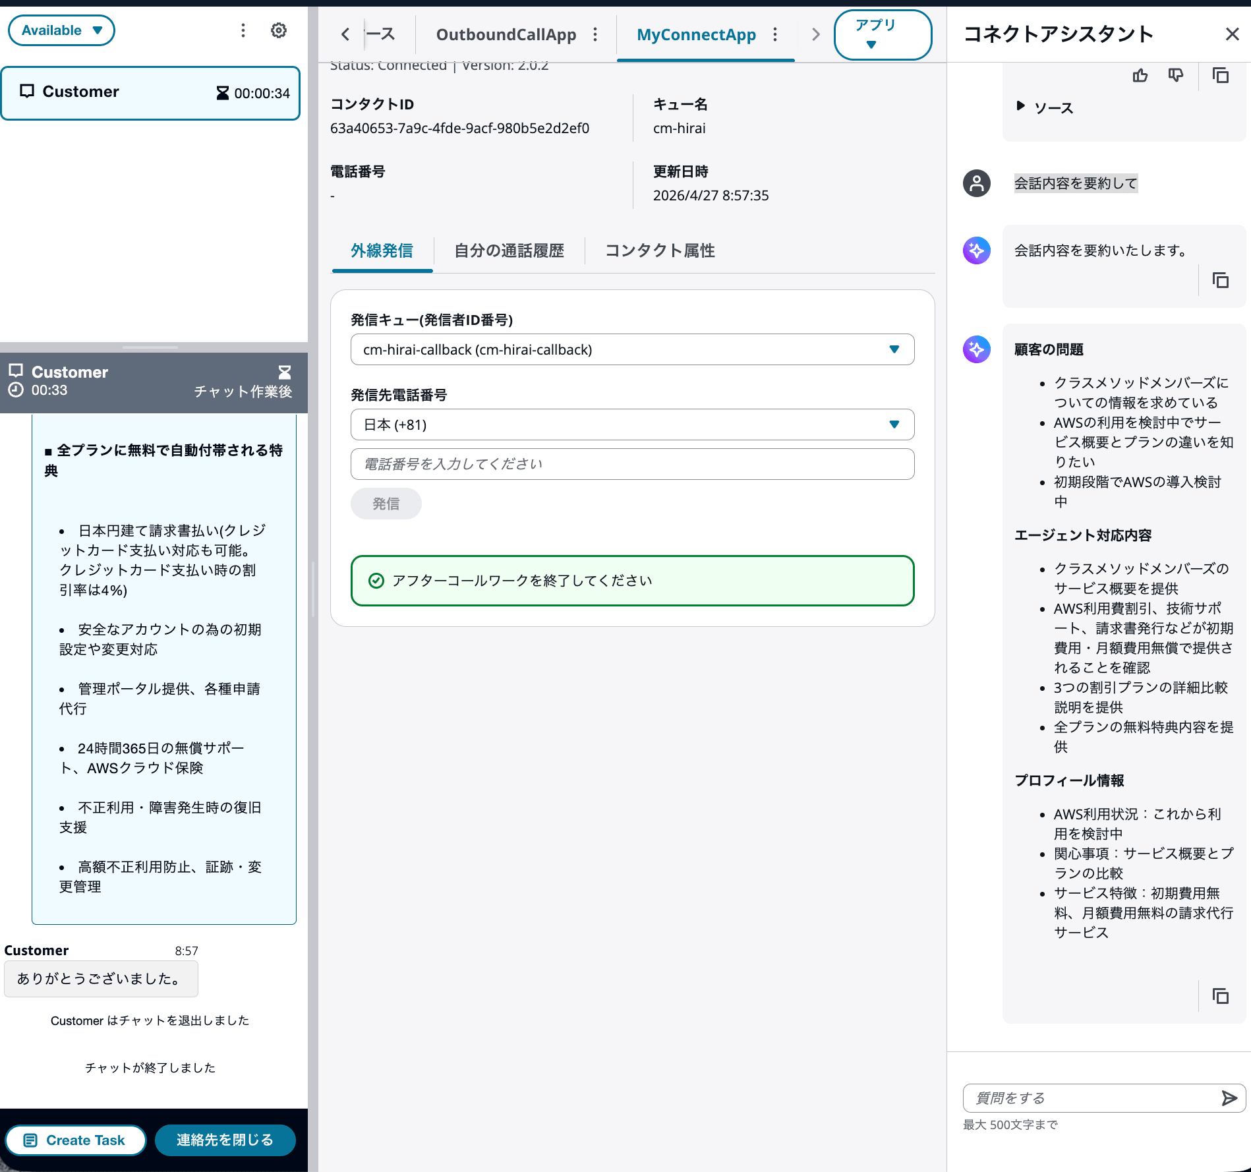Click the back chevron in the tab bar
The width and height of the screenshot is (1251, 1172).
[x=345, y=34]
